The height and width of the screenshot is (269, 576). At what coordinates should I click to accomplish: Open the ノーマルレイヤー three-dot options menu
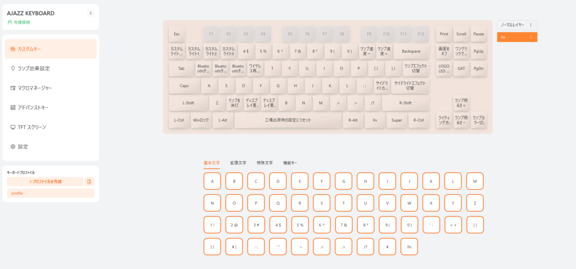pos(530,25)
